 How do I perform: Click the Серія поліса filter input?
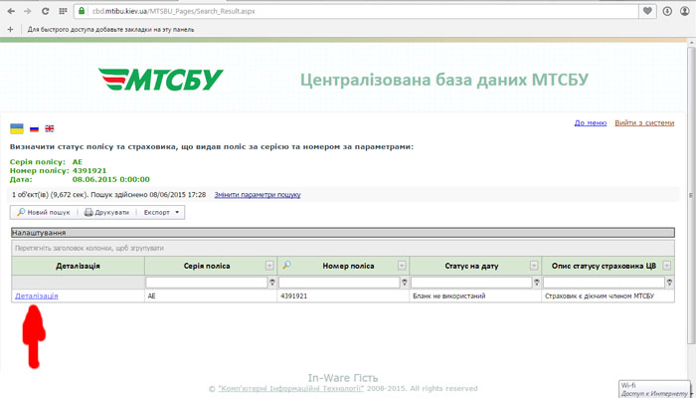(207, 282)
